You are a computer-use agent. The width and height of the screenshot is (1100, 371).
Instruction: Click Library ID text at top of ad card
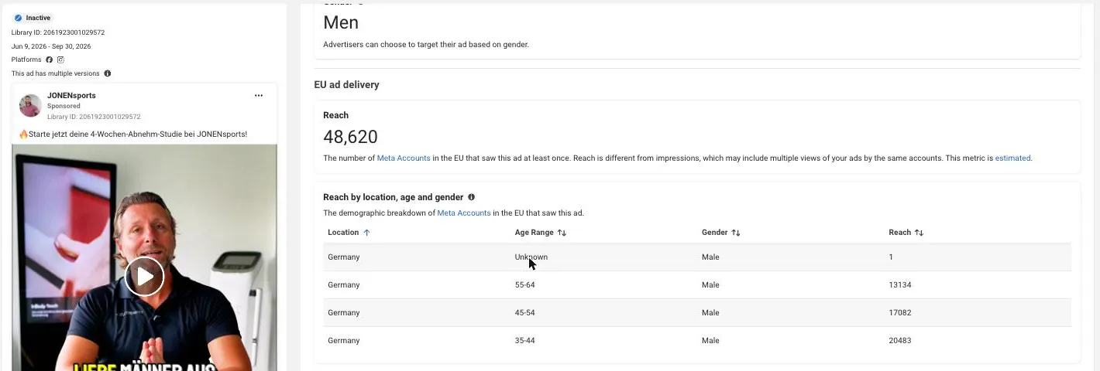tap(58, 32)
